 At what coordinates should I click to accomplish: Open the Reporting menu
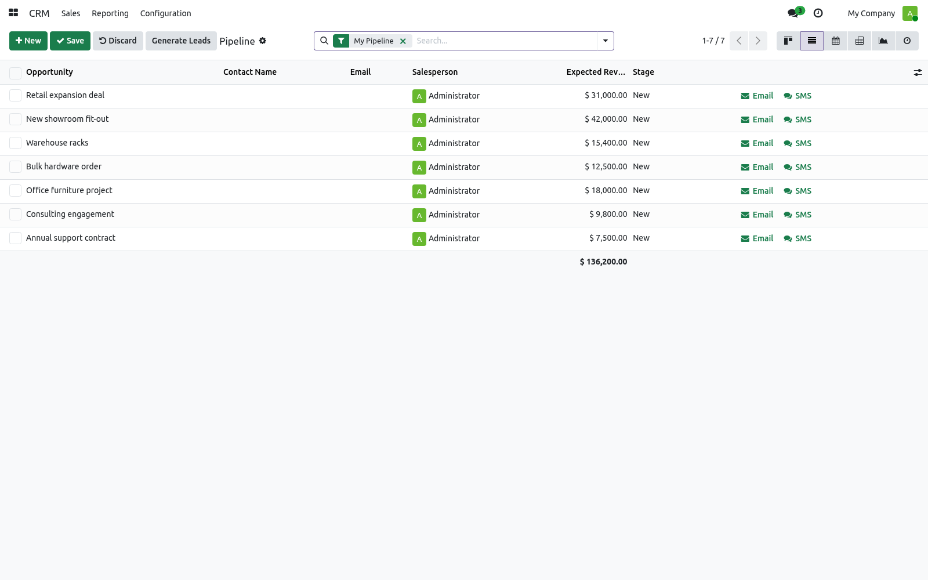110,13
